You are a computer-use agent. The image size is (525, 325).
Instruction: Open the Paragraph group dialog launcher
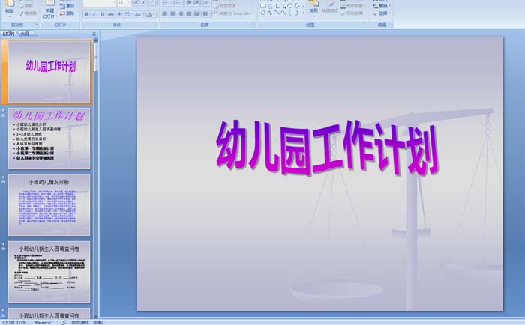pos(253,25)
